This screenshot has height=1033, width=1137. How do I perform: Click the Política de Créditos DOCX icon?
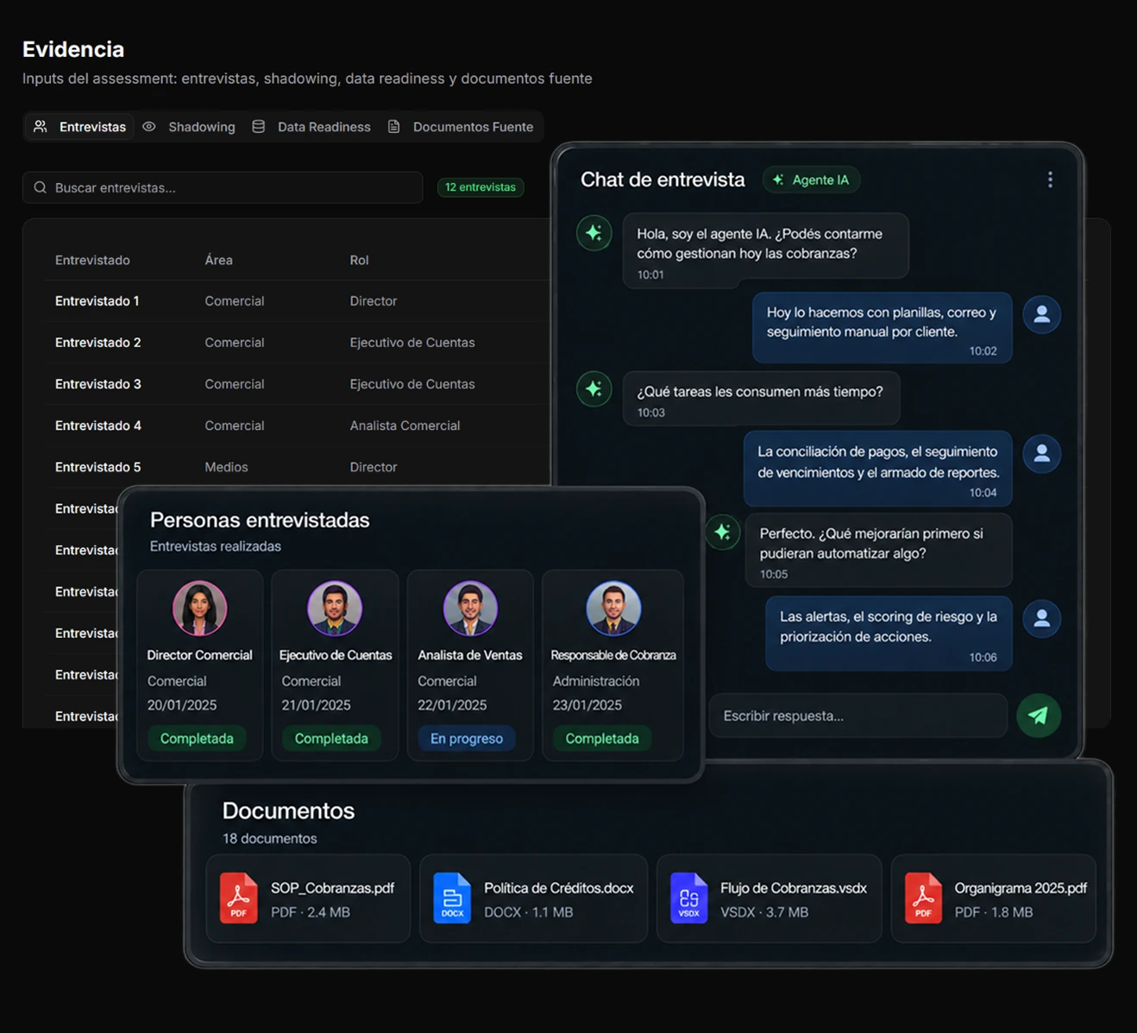coord(452,898)
